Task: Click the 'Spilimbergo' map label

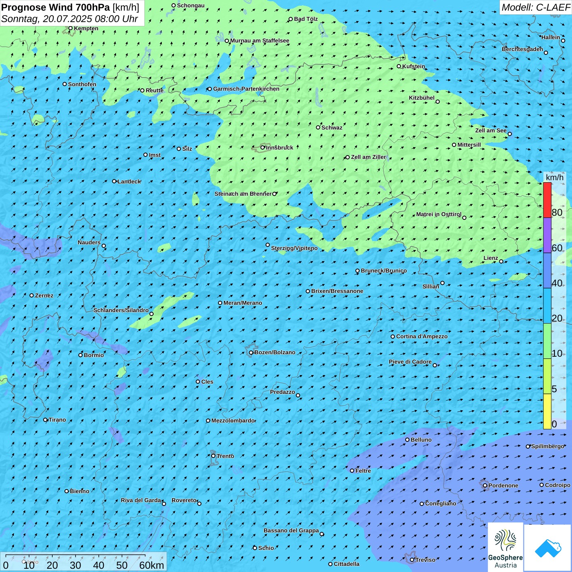Action: click(548, 446)
